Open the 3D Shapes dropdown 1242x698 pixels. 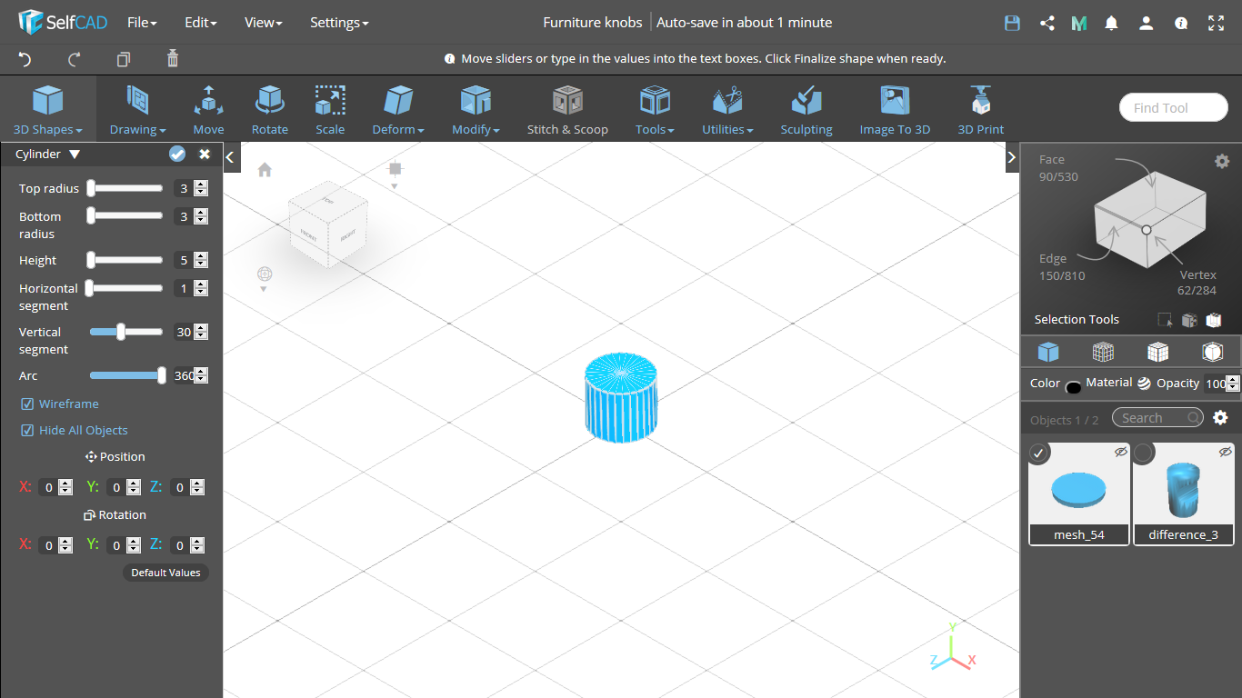coord(48,110)
